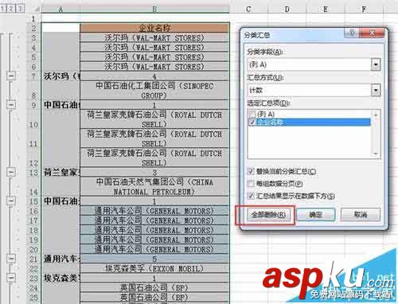
Task: Close the 分类汇总 dialog
Action: point(372,33)
